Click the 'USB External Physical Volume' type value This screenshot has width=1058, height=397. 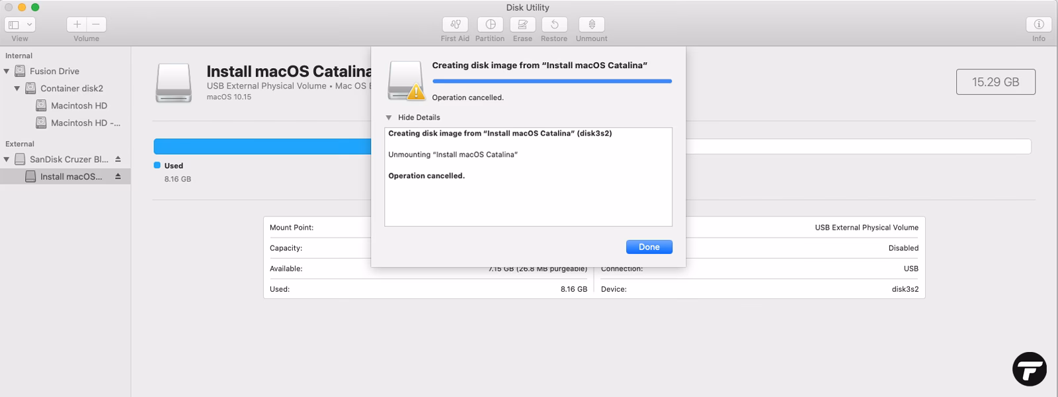866,228
